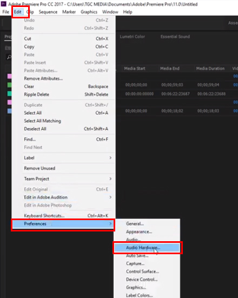Open Control Surface... preferences
238x298 pixels.
147,271
